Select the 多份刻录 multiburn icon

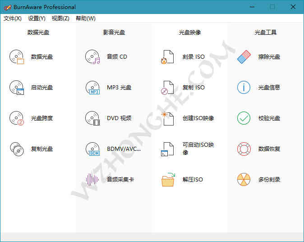(x=244, y=180)
